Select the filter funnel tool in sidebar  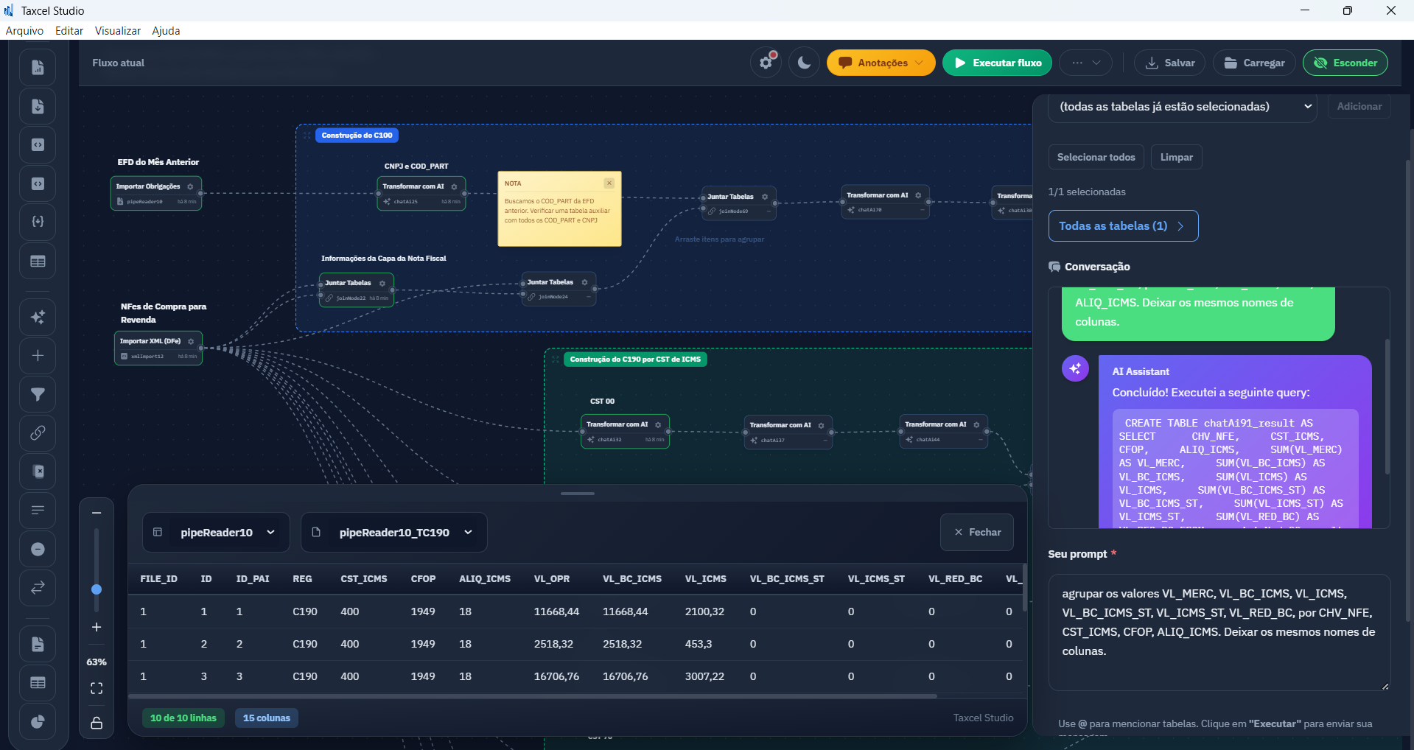click(38, 394)
